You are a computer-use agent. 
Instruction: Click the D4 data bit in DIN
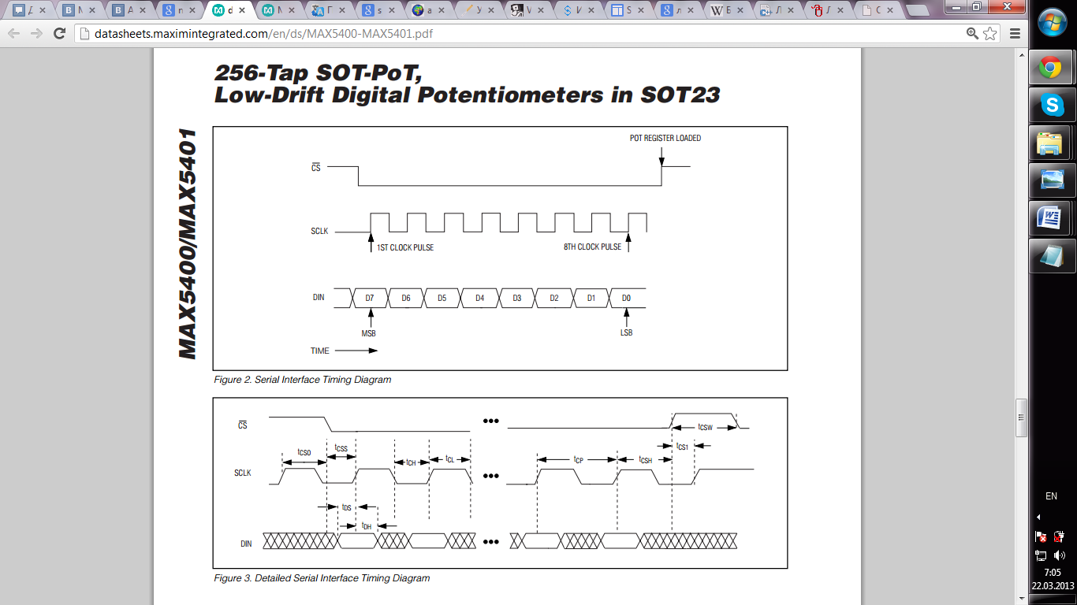tap(479, 299)
